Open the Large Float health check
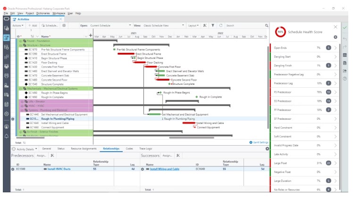This screenshot has height=198, width=353. [x=305, y=163]
